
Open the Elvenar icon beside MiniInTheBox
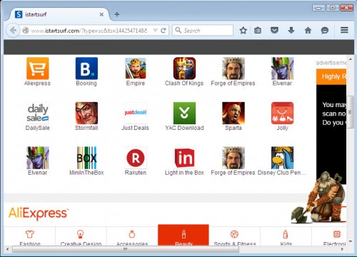38,158
